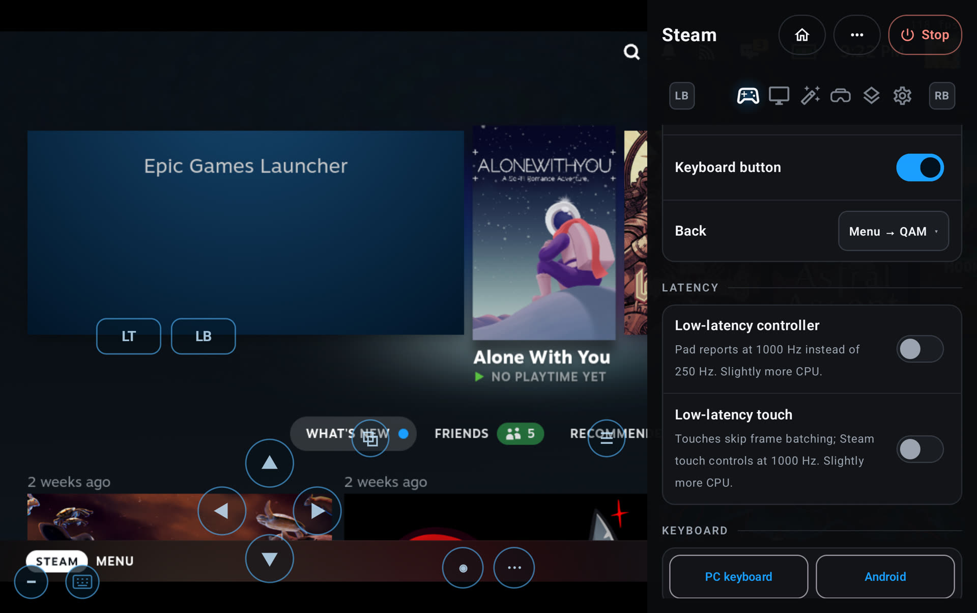Open the layers stack tab icon
Image resolution: width=977 pixels, height=613 pixels.
[x=872, y=96]
